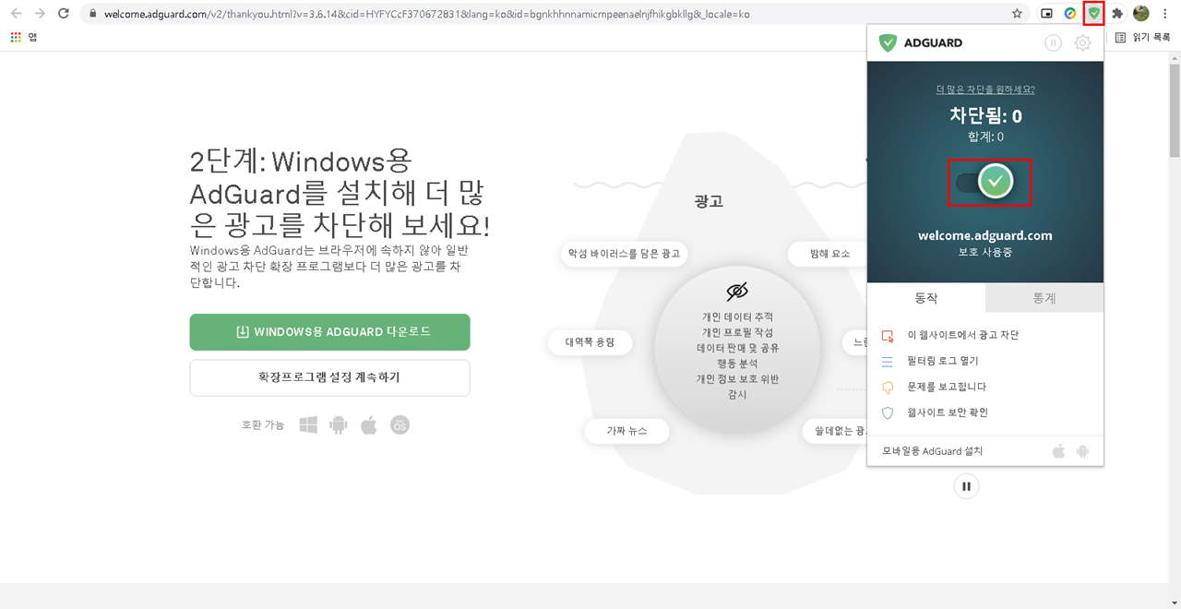Reload the page with refresh icon
This screenshot has width=1181, height=609.
tap(64, 14)
